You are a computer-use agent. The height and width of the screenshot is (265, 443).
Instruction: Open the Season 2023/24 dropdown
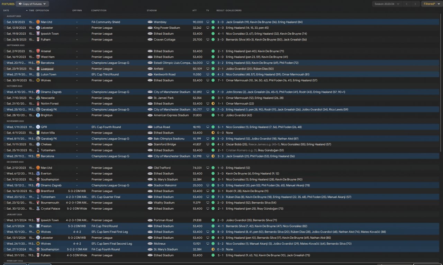tap(387, 4)
